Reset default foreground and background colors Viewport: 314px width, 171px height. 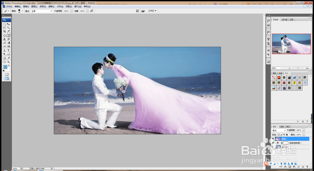pos(3,71)
